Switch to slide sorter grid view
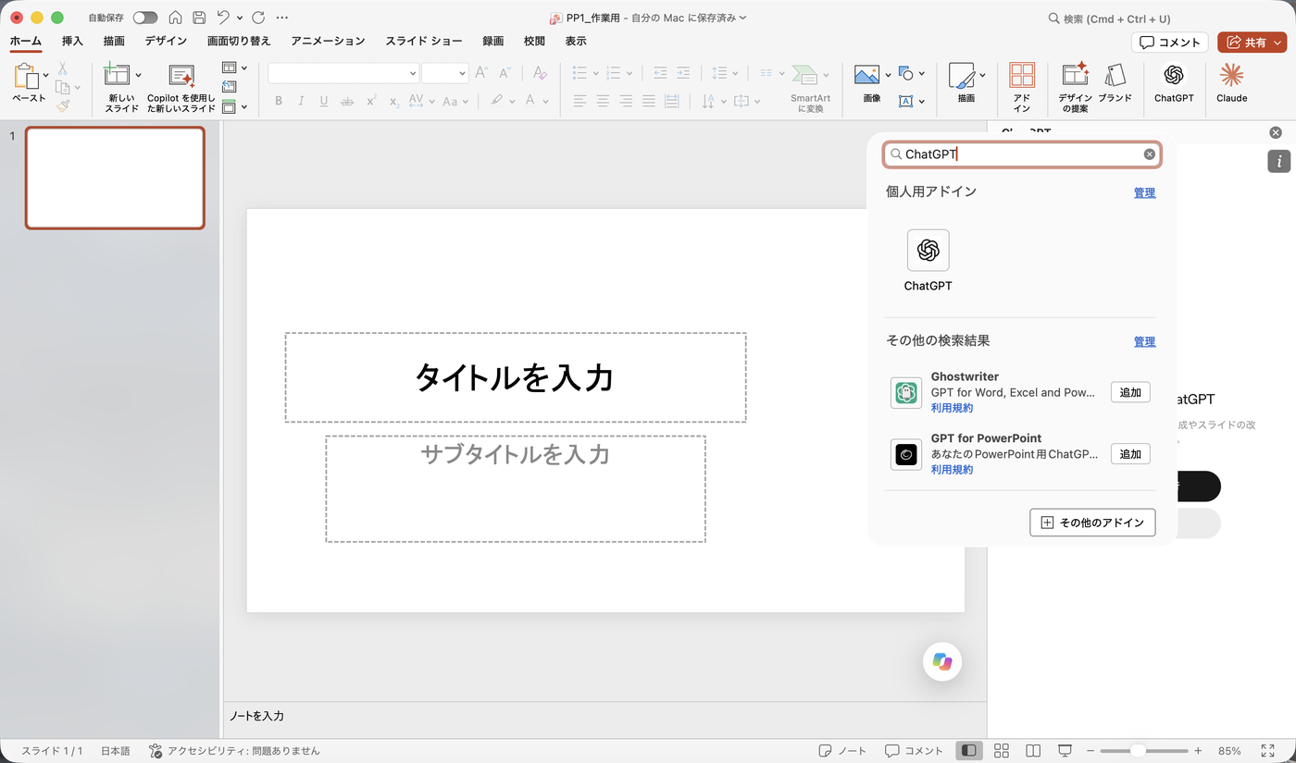1296x763 pixels. pos(1001,750)
